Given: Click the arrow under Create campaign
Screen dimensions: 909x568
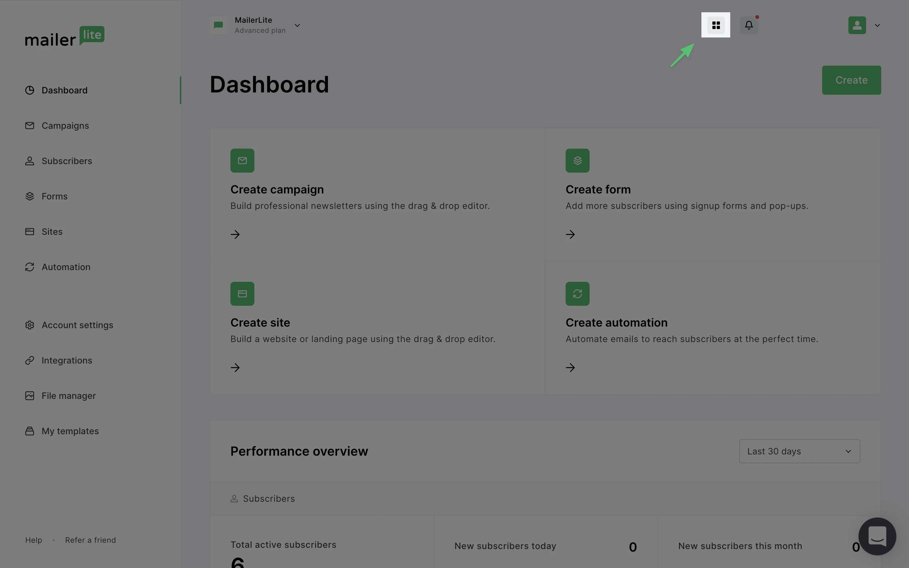Looking at the screenshot, I should tap(235, 234).
